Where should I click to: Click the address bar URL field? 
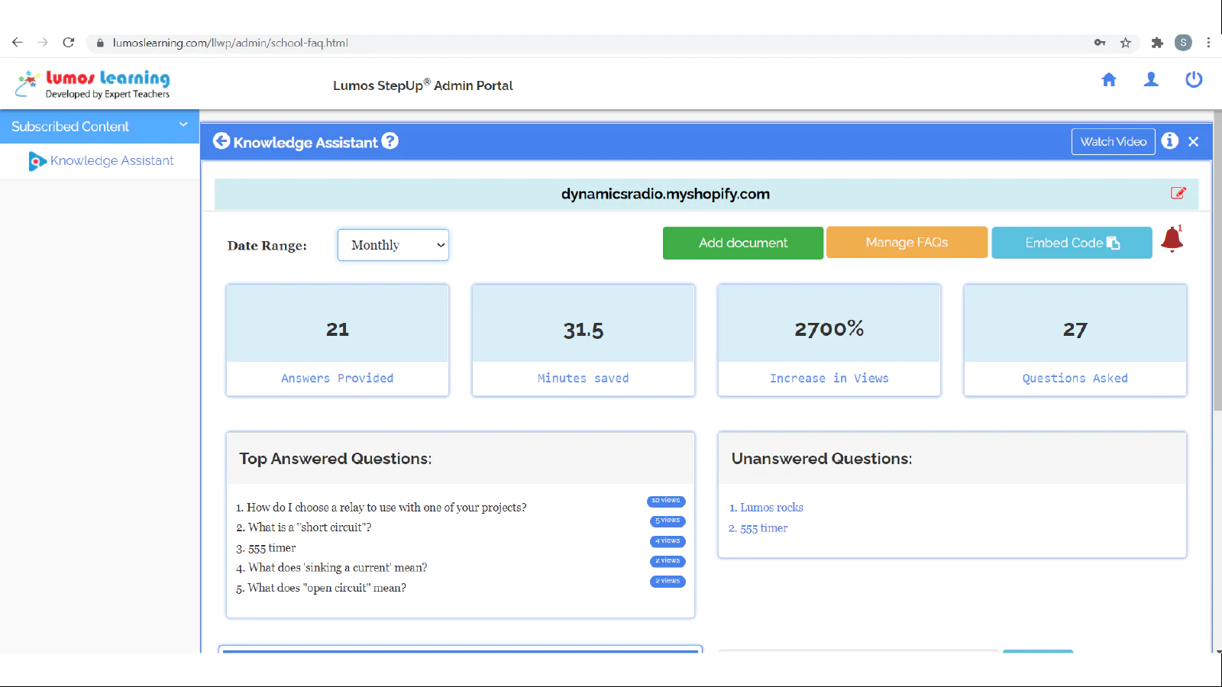(x=596, y=43)
